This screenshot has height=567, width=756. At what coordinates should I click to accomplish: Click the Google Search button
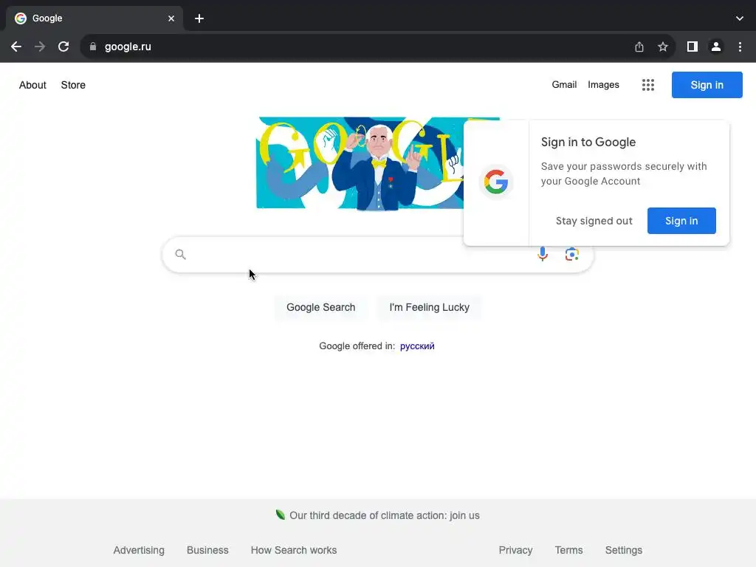click(x=320, y=308)
